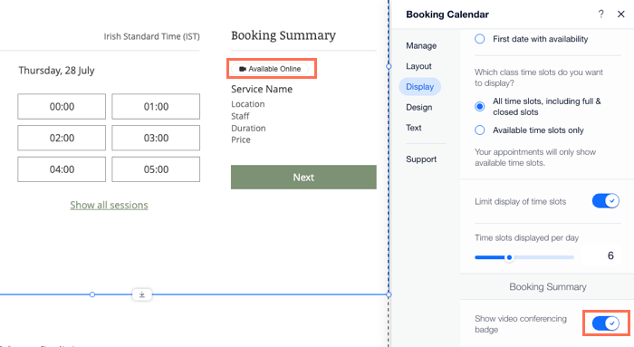
Task: Open the Manage tab
Action: tap(421, 45)
